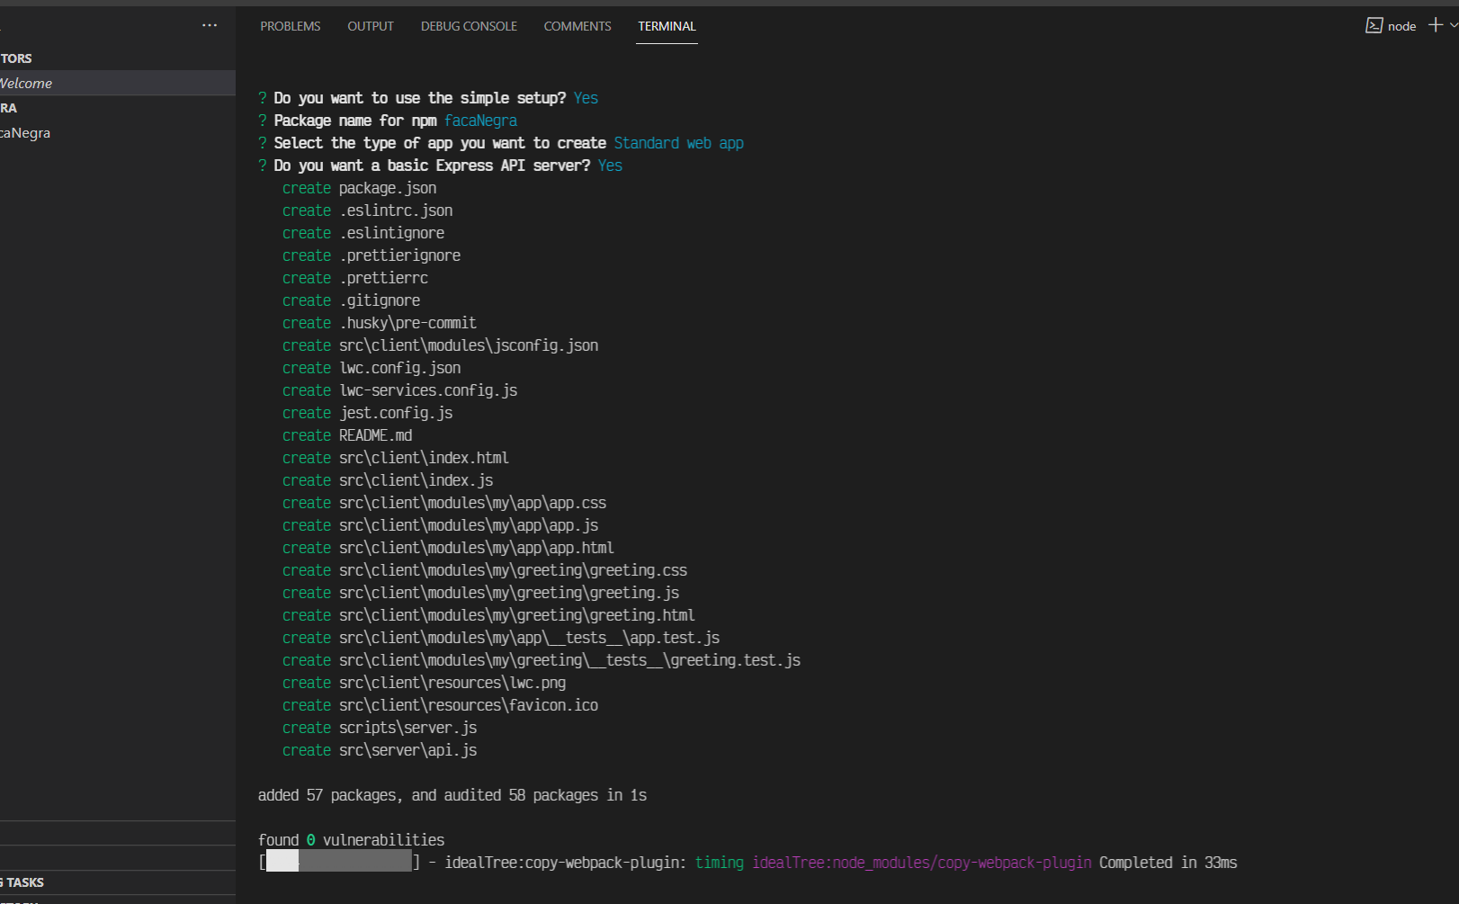Click the 'lwc-services.config.js' file name
Image resolution: width=1459 pixels, height=904 pixels.
coord(428,390)
